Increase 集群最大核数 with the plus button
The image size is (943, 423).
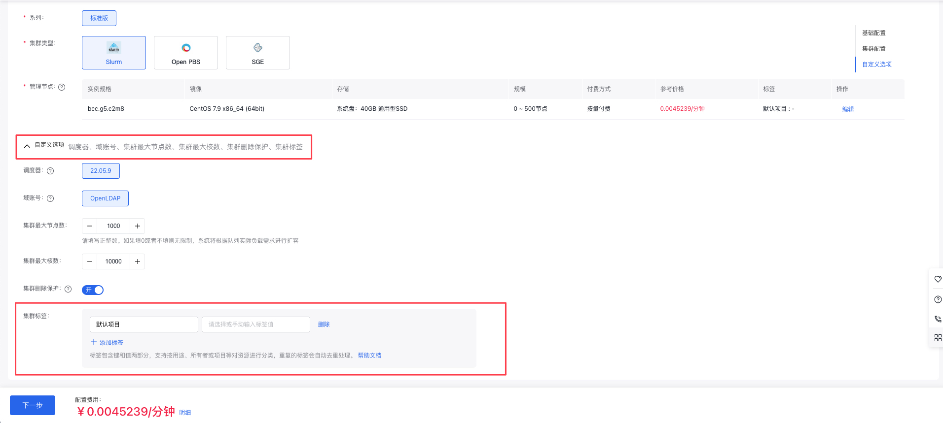click(138, 261)
